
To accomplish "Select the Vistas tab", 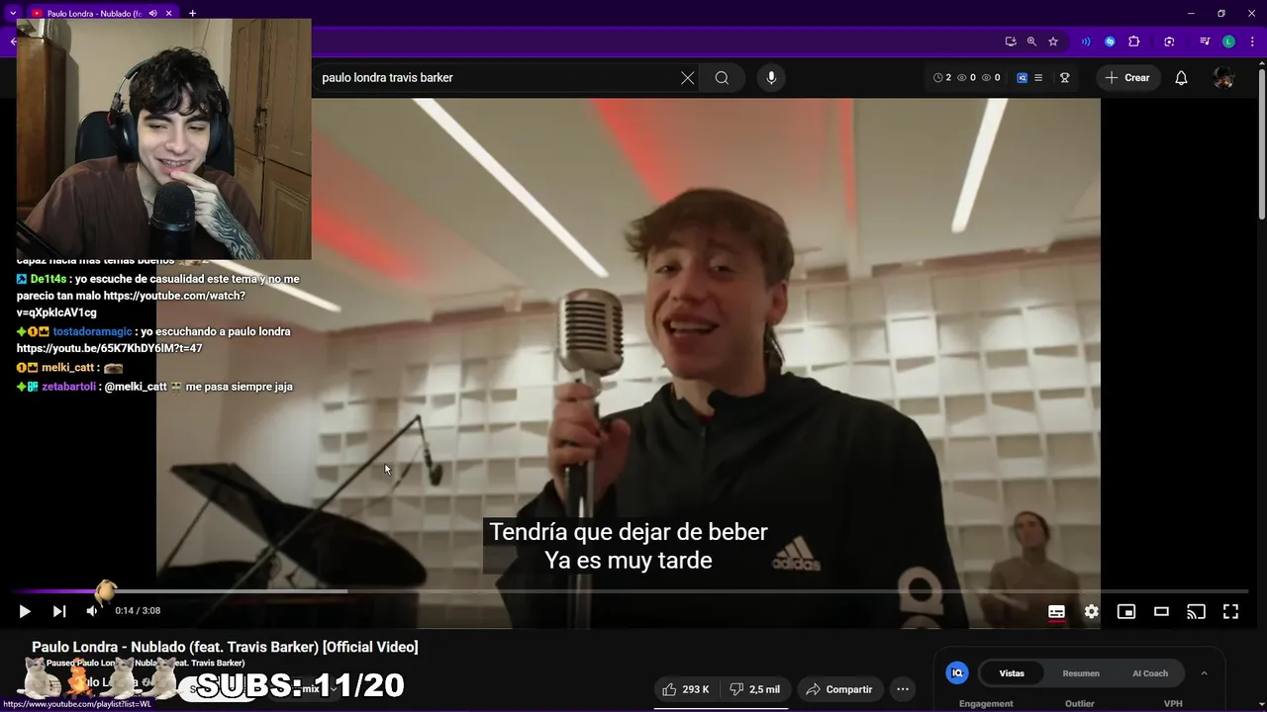I will click(1012, 673).
